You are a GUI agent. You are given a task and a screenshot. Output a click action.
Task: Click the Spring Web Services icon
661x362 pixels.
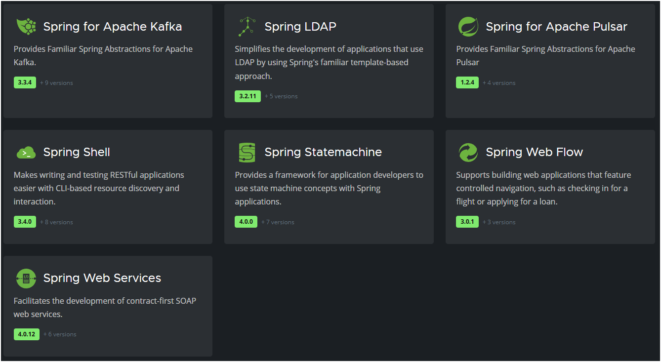[x=26, y=279]
